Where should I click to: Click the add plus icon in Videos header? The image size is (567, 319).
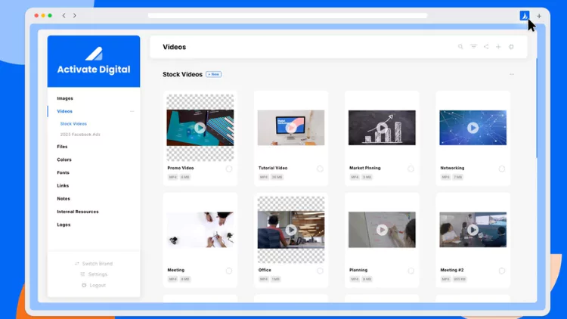point(498,47)
